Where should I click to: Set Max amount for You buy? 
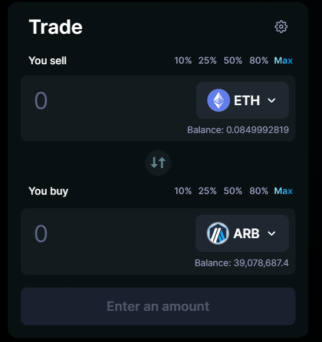point(283,191)
